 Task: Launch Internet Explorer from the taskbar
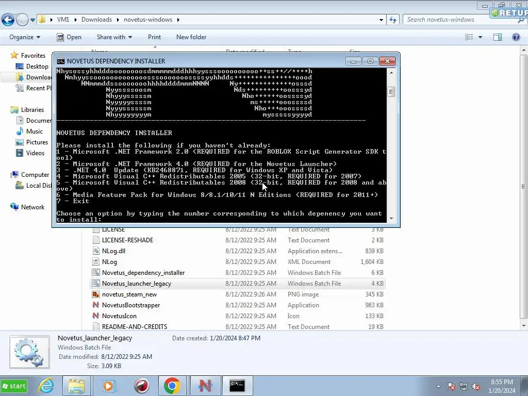(46, 386)
